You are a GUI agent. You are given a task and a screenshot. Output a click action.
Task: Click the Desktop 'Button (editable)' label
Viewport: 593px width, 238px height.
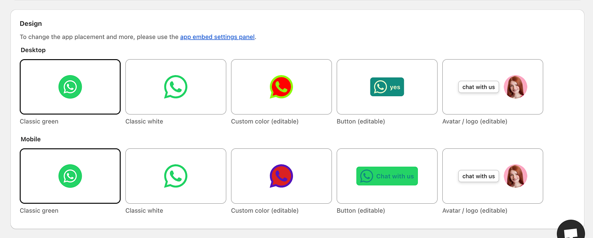pos(361,122)
